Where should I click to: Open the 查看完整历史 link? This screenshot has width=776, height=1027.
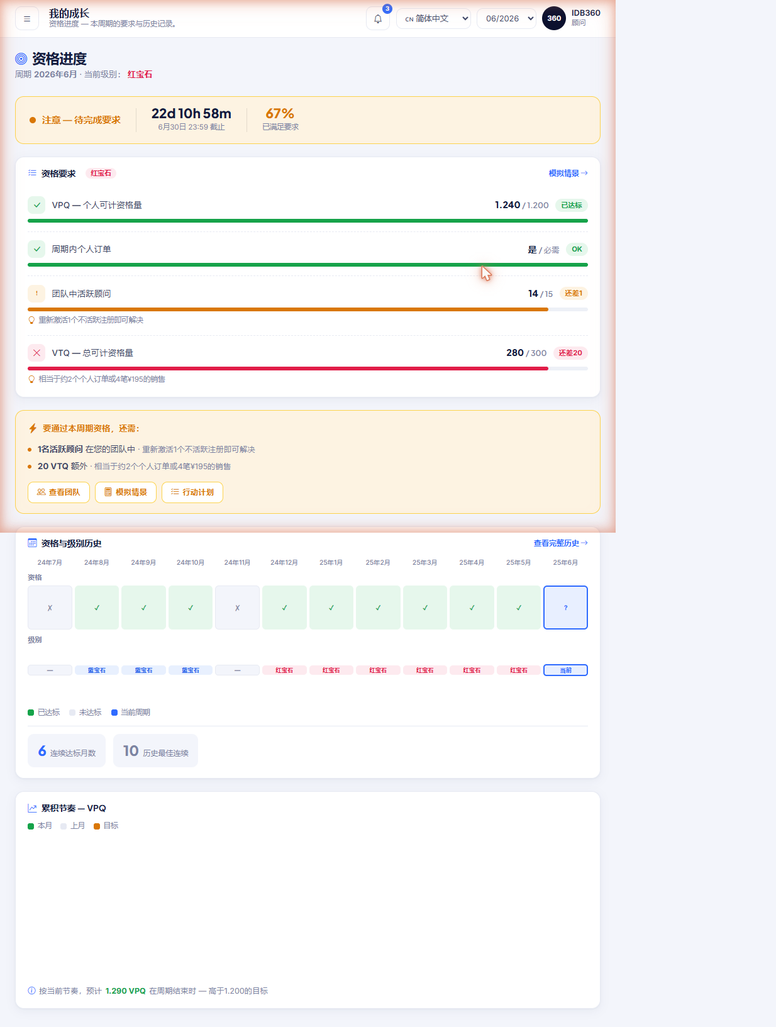pyautogui.click(x=560, y=543)
